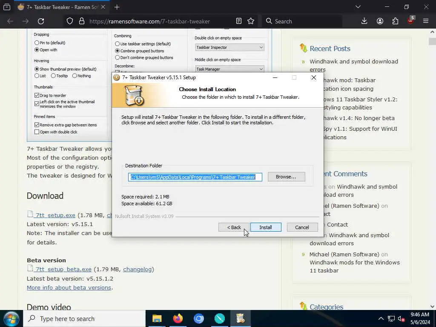Click the Install button in setup dialog

pyautogui.click(x=266, y=227)
